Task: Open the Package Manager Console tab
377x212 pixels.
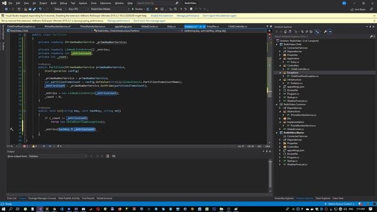Action: (x=42, y=198)
